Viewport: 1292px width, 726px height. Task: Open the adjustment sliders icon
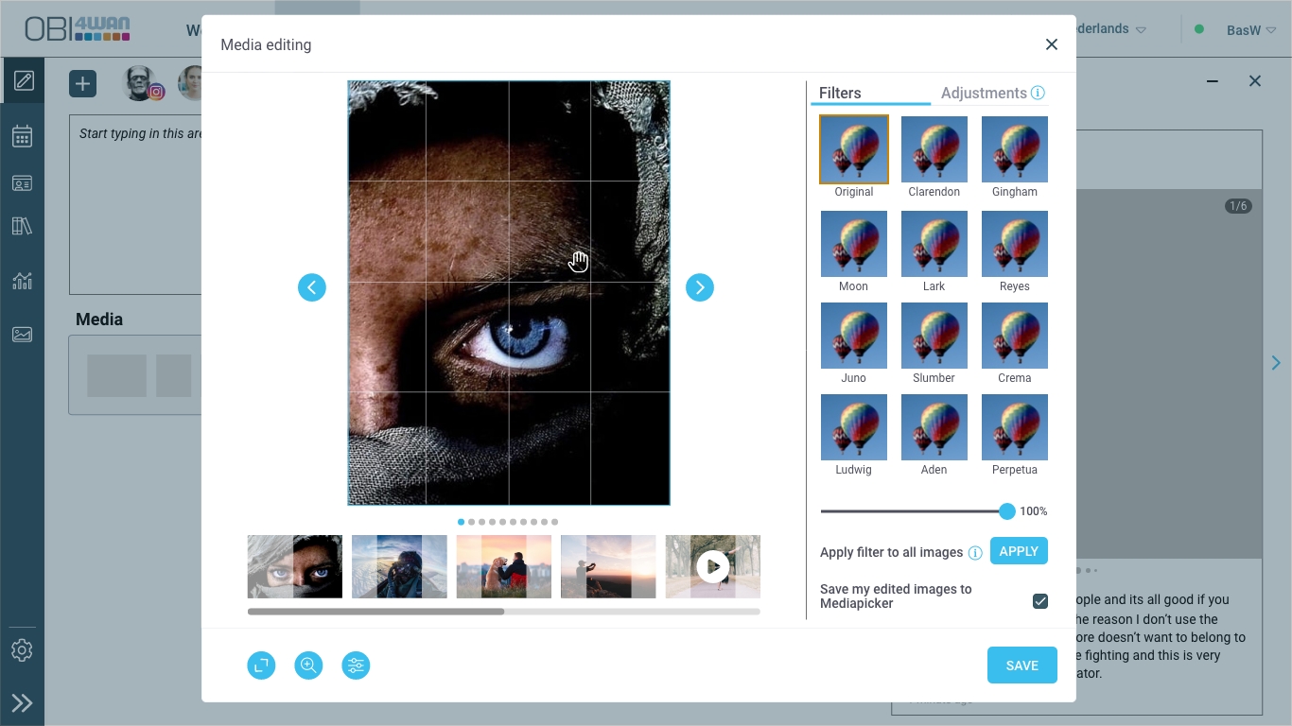tap(356, 665)
